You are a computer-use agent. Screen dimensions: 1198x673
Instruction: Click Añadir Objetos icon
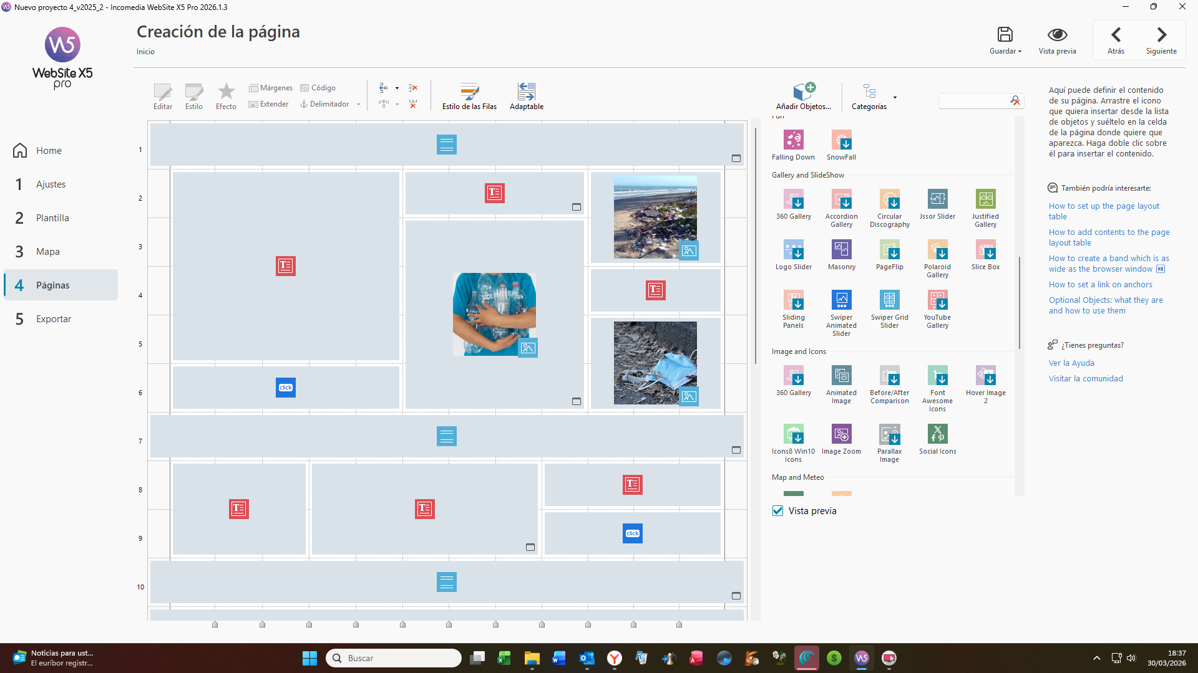(x=803, y=92)
